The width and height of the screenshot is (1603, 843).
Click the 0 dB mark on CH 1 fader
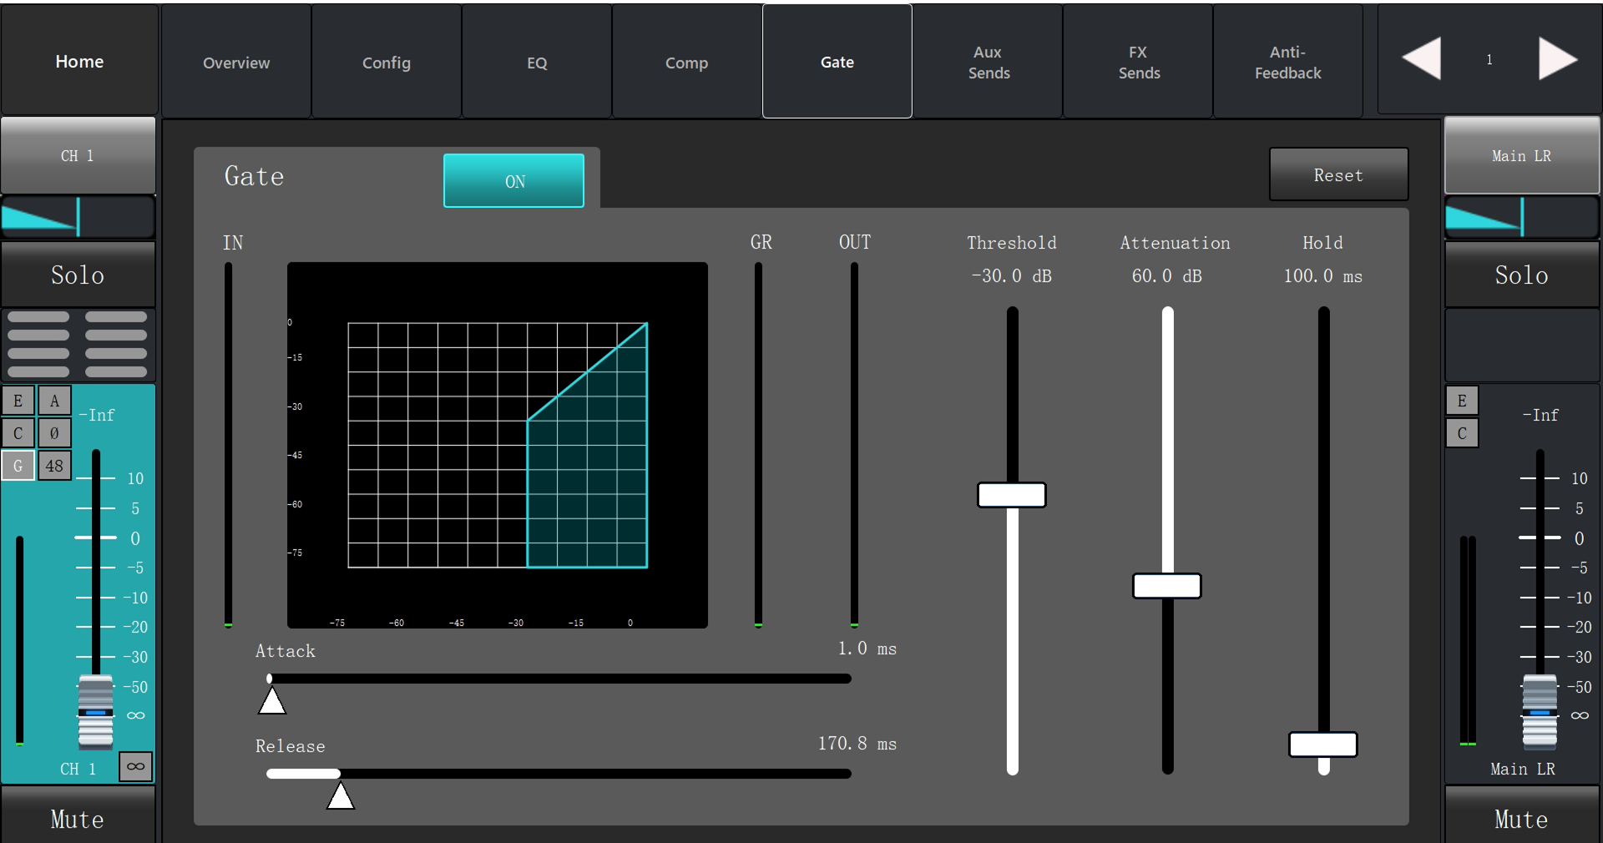[135, 538]
